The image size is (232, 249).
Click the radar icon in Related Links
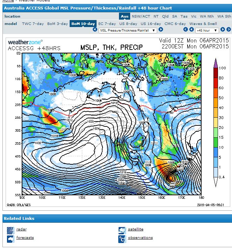[10, 230]
